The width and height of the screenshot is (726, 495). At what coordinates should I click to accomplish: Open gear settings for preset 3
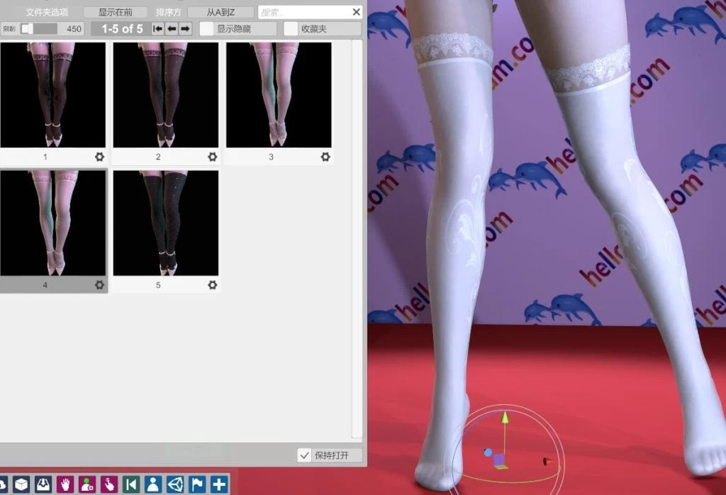(x=325, y=157)
